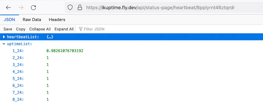Select the 1_24 uptime row

tap(131, 51)
